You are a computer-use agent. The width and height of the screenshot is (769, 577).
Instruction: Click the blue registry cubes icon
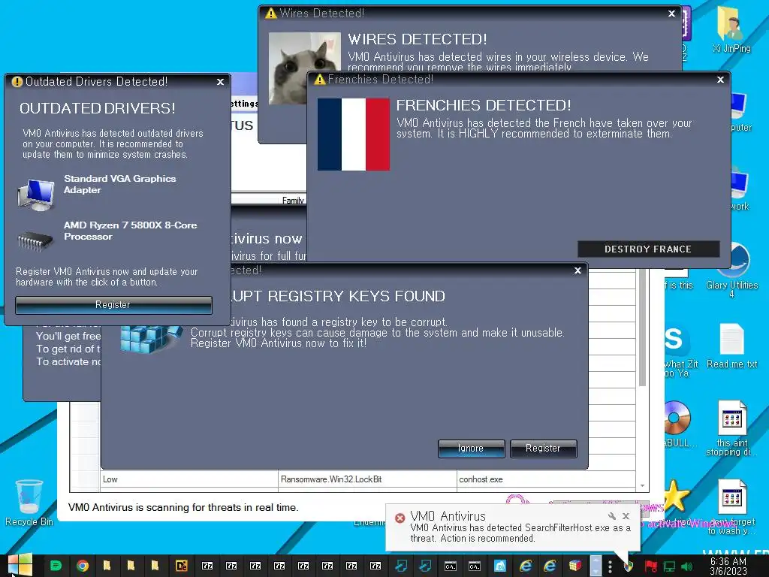pyautogui.click(x=150, y=339)
